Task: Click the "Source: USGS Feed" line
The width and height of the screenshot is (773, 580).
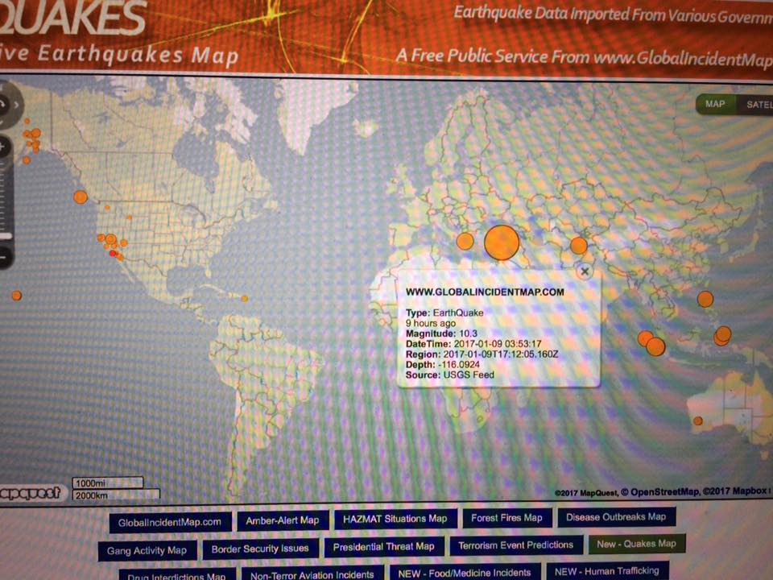Action: pyautogui.click(x=449, y=375)
